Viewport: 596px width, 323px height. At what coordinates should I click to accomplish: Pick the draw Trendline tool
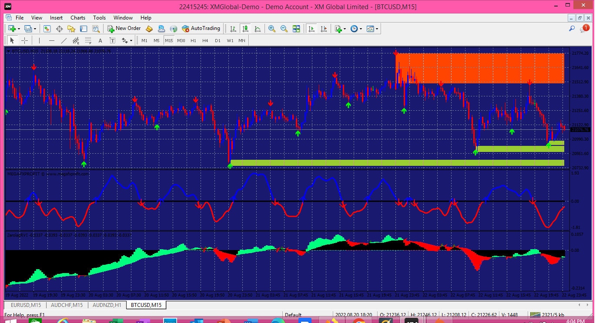click(x=64, y=40)
